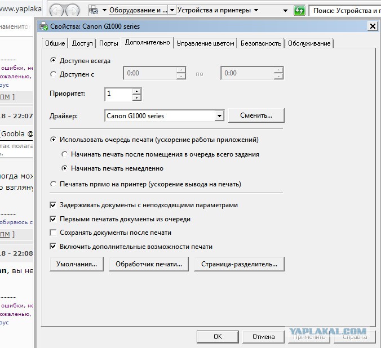This screenshot has height=348, width=381.
Task: Expand the 'Устройства и принтеры' breadcrumb dropdown arrow
Action: point(256,11)
